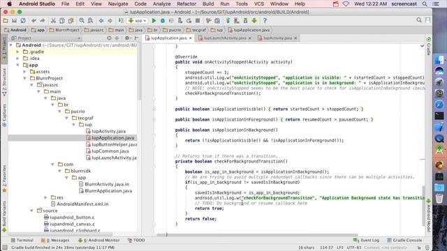Open the TODO tool window
Image resolution: width=447 pixels, height=251 pixels.
point(136,240)
